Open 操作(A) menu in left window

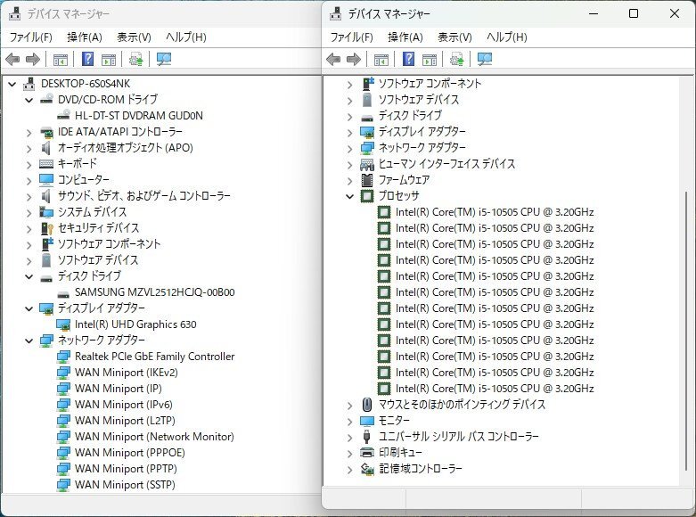[x=85, y=37]
